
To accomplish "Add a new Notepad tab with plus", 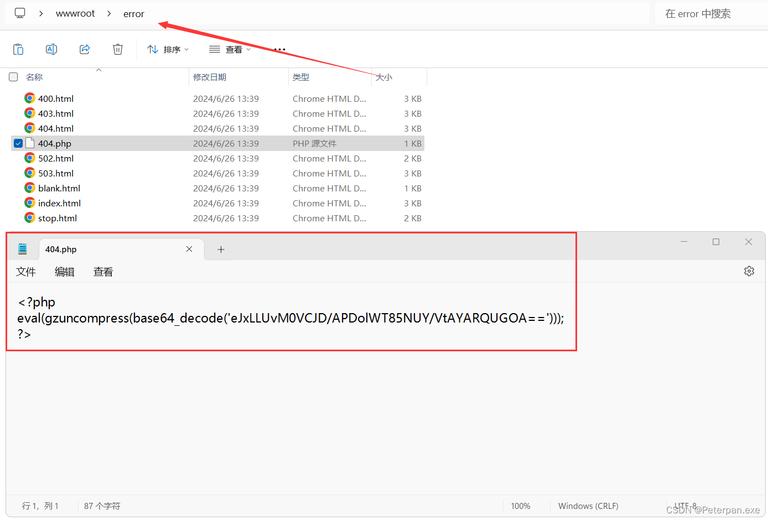I will pos(221,249).
